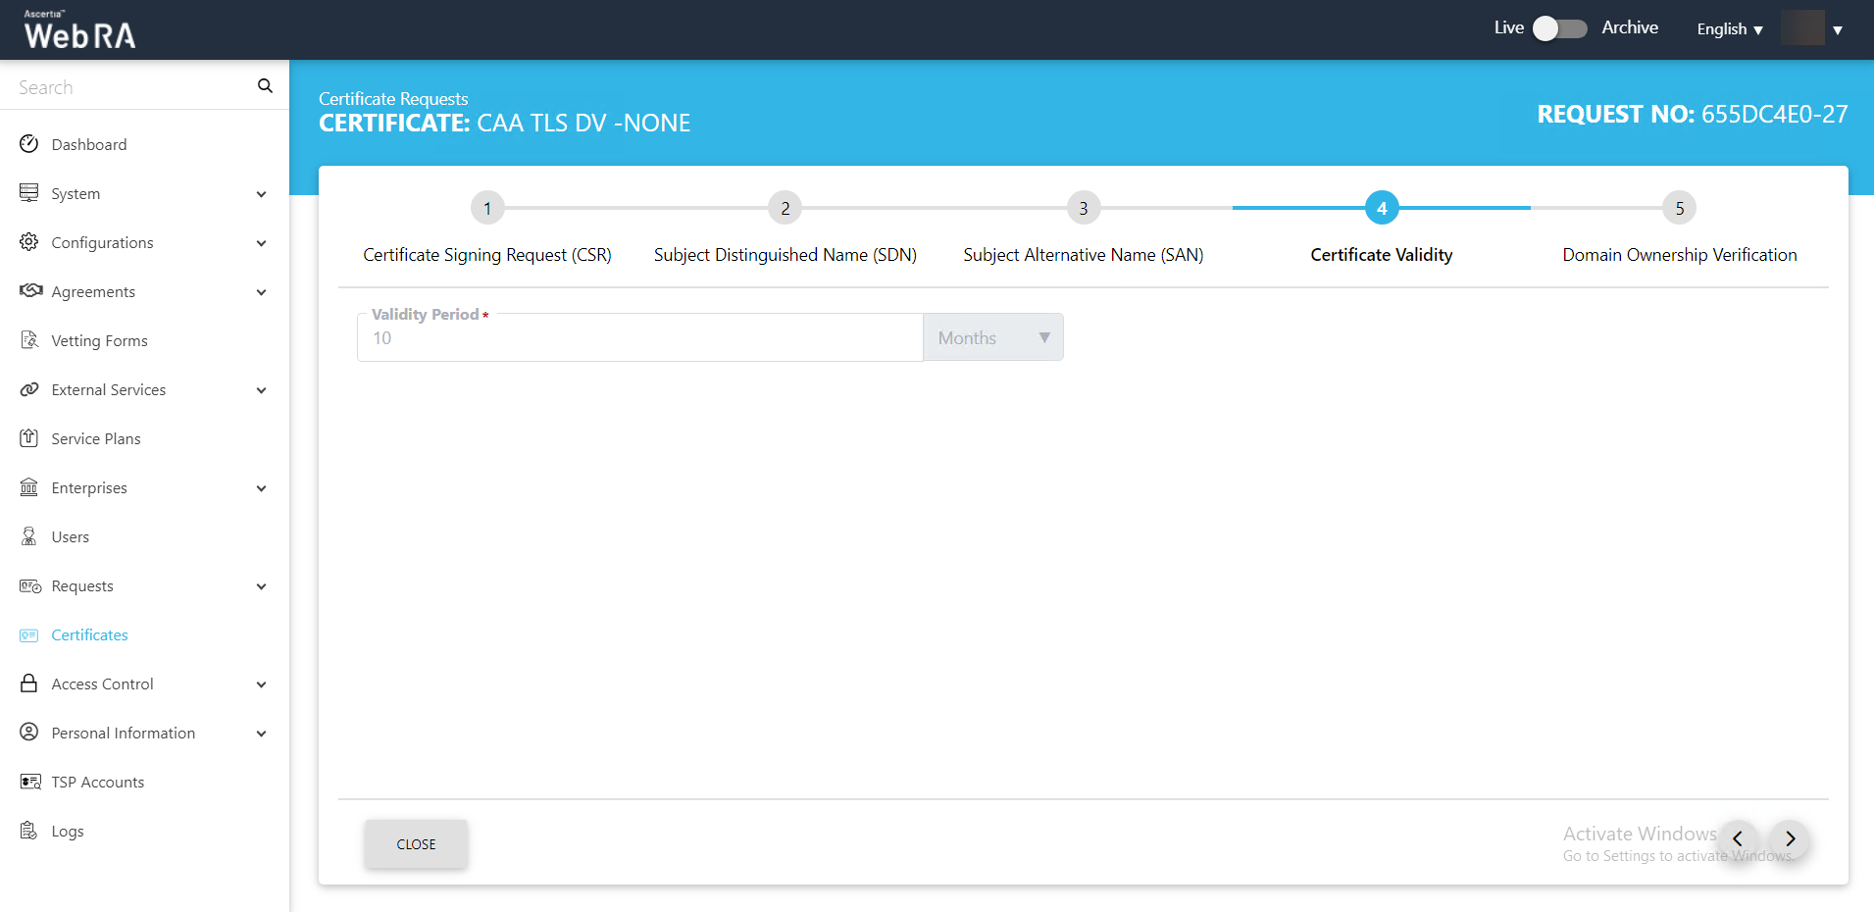This screenshot has width=1874, height=912.
Task: Click the next step arrow button
Action: [x=1790, y=839]
